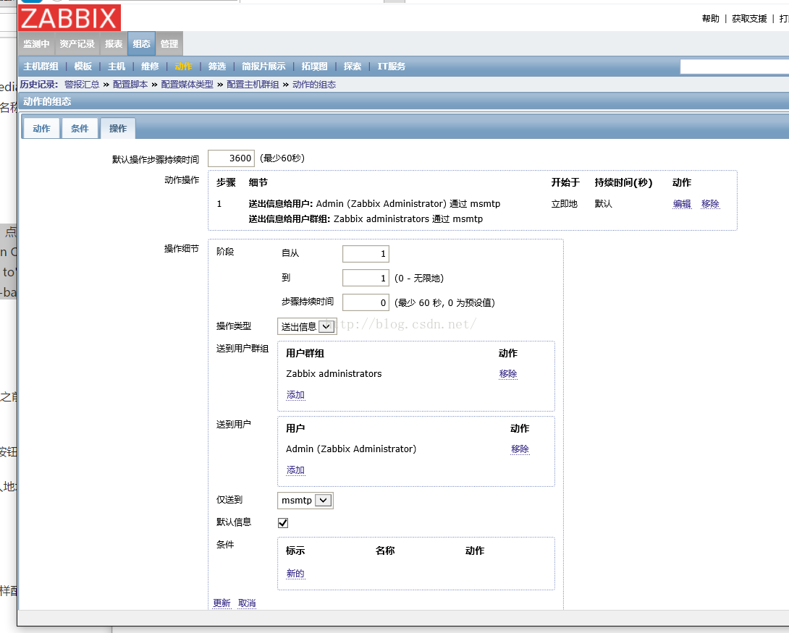Remove Admin (Zabbix Administrator) user
Viewport: 789px width, 633px height.
pyautogui.click(x=520, y=449)
